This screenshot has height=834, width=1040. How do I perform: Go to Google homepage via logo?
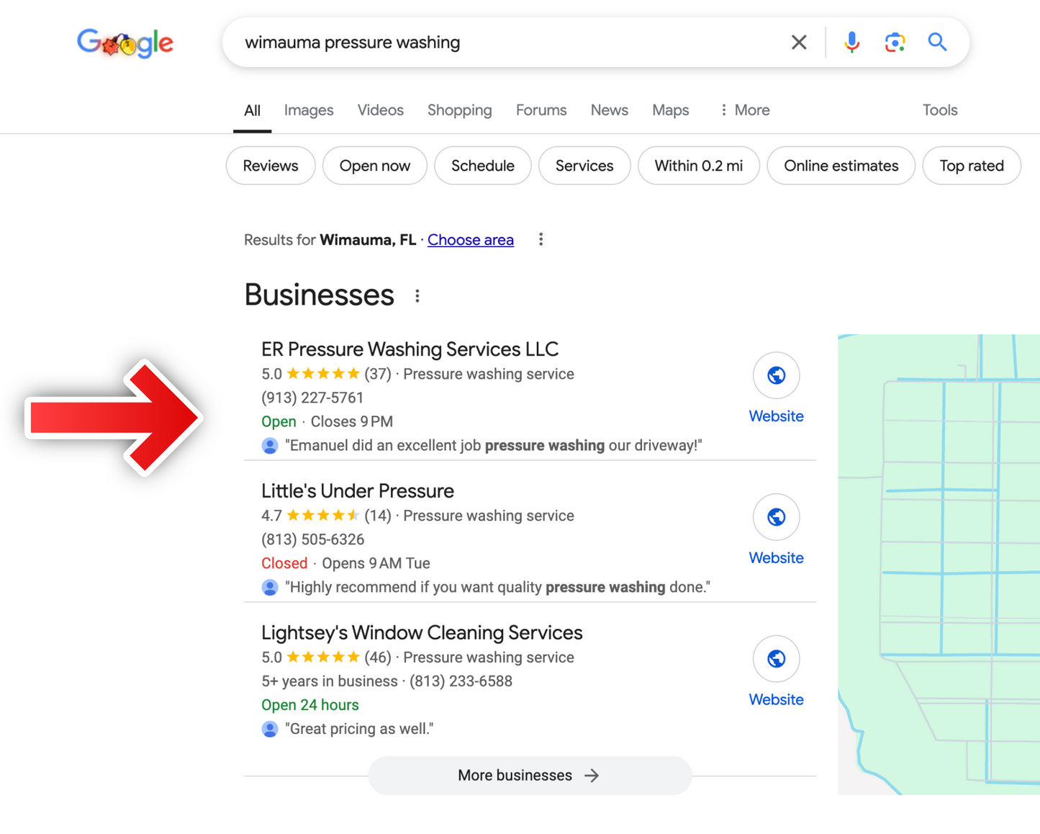click(x=125, y=43)
